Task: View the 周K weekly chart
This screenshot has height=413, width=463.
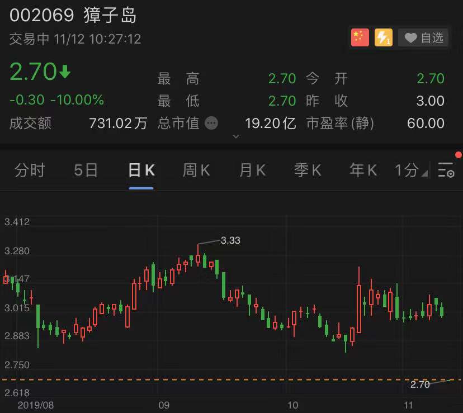Action: [x=196, y=170]
